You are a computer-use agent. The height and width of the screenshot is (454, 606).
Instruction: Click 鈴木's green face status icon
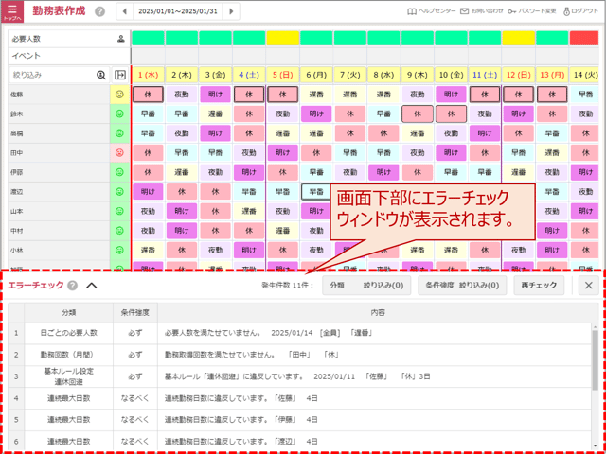[120, 113]
